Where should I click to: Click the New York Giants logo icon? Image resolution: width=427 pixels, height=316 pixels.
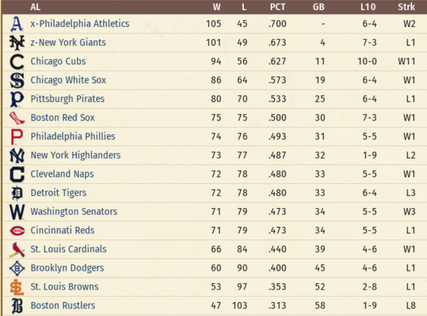(x=17, y=43)
